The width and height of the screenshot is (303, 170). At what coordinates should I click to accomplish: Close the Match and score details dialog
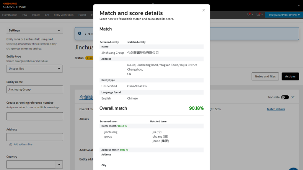click(204, 10)
